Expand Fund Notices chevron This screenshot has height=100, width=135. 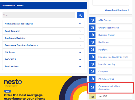coord(80,67)
